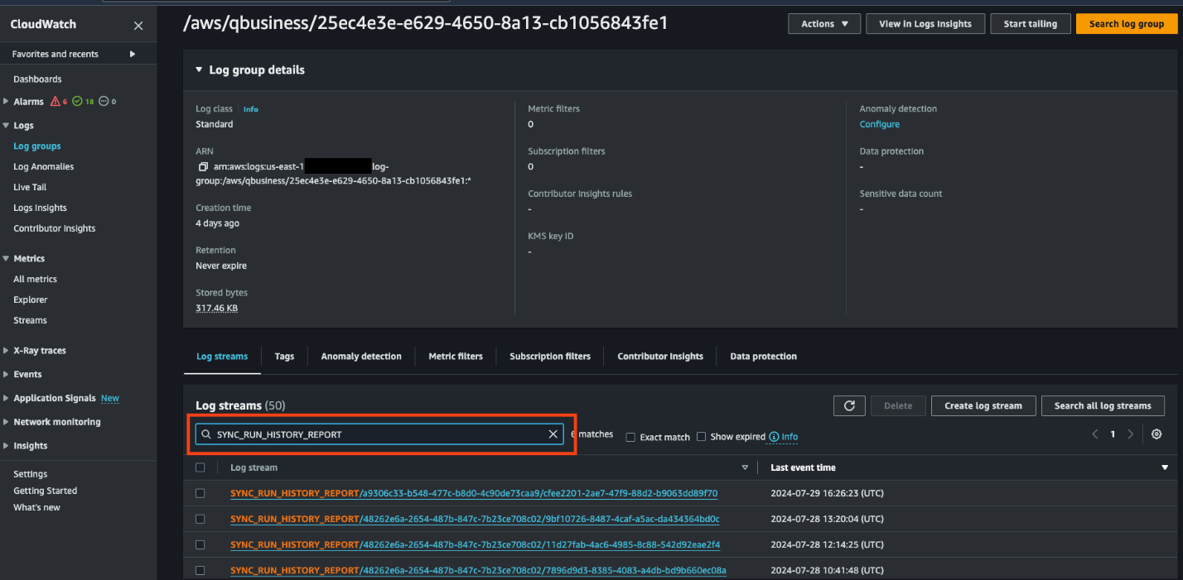1183x580 pixels.
Task: Refresh the log streams list
Action: tap(849, 405)
